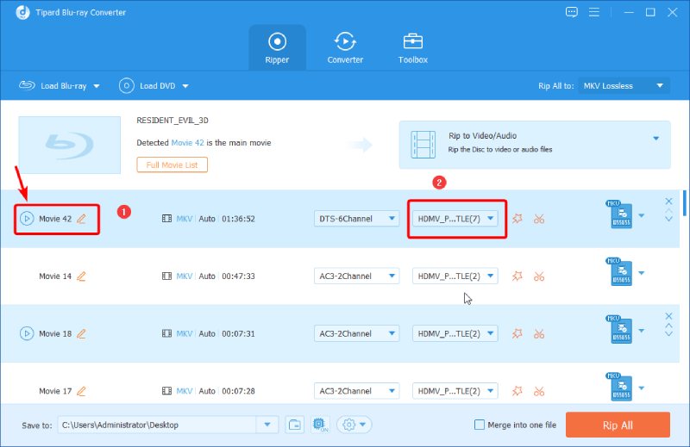Click the movie list vertical scrollbar
The image size is (690, 447).
(684, 203)
